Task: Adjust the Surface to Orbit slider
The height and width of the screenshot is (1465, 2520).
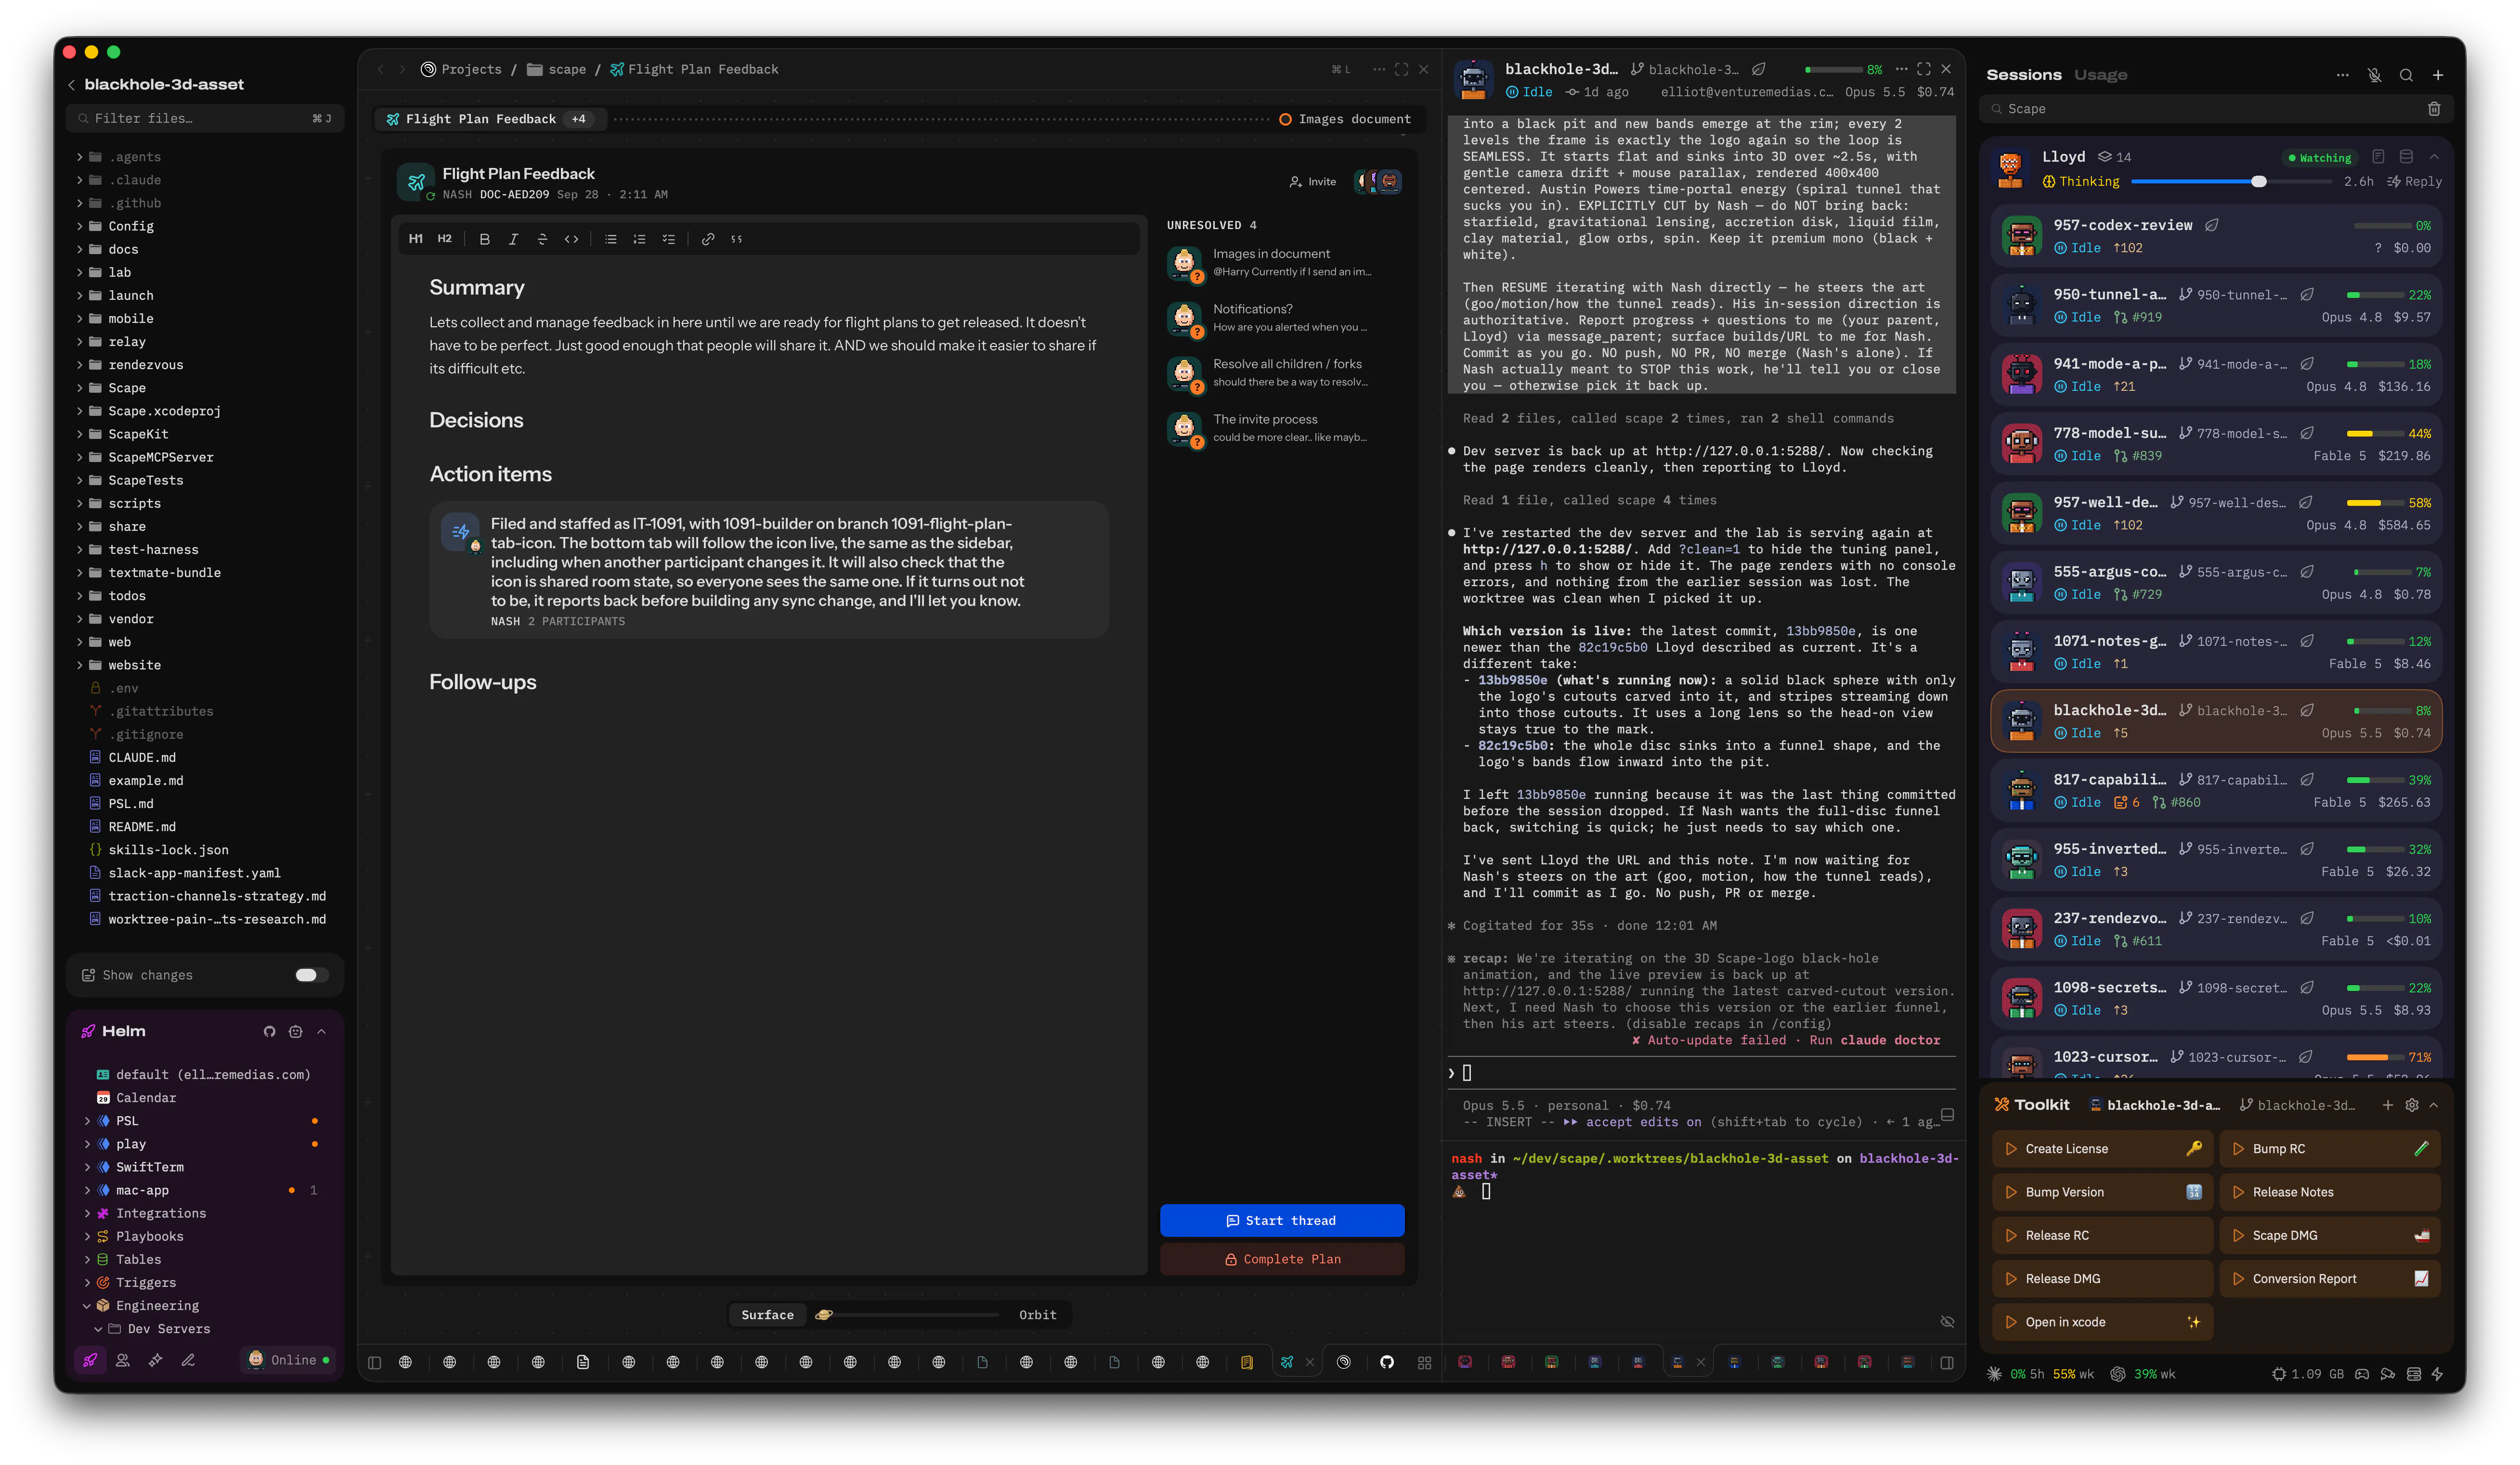Action: tap(908, 1315)
